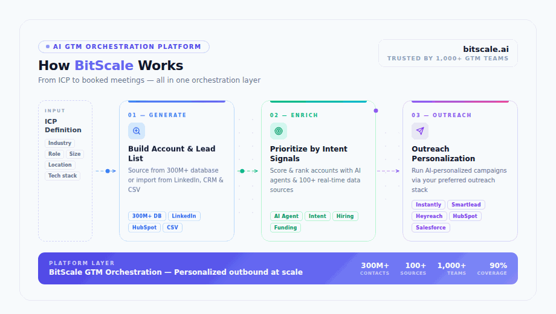
Task: Click the '90% COVERAGE' stat
Action: click(492, 269)
